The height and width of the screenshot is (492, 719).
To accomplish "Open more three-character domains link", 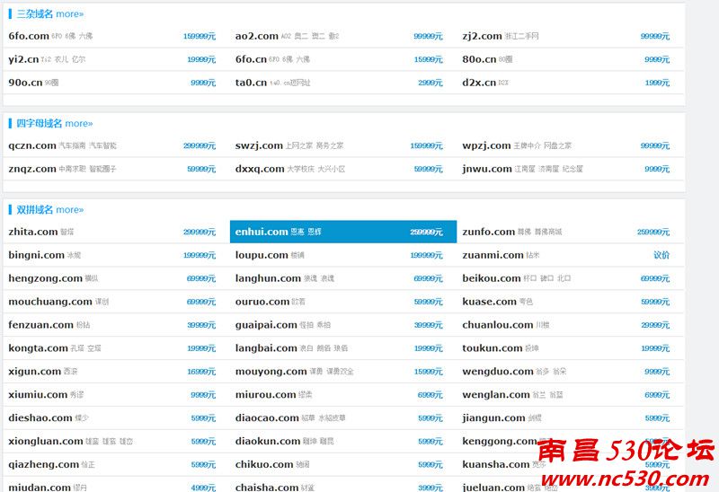I will click(69, 14).
